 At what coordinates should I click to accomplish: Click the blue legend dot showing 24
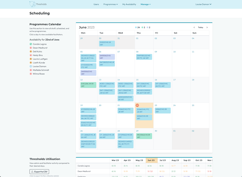136,27
